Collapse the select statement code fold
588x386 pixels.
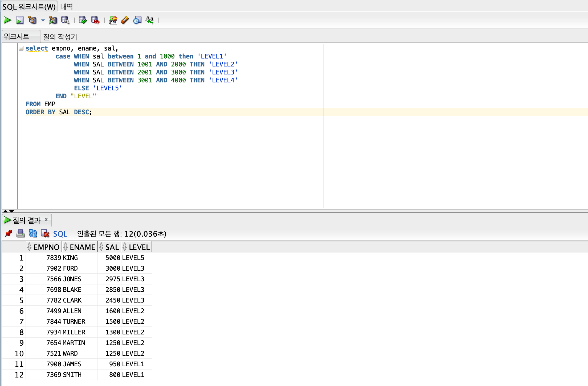21,48
